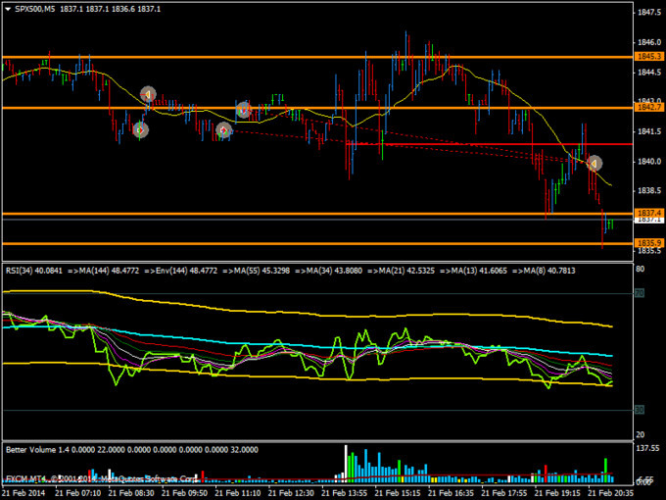The height and width of the screenshot is (500, 666).
Task: Select the orange 1845.3 price label
Action: pyautogui.click(x=643, y=57)
